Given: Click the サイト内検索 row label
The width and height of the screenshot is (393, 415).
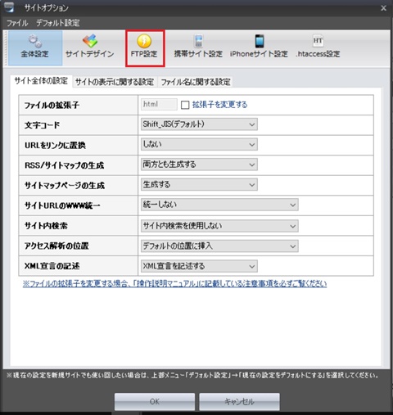Looking at the screenshot, I should click(46, 226).
